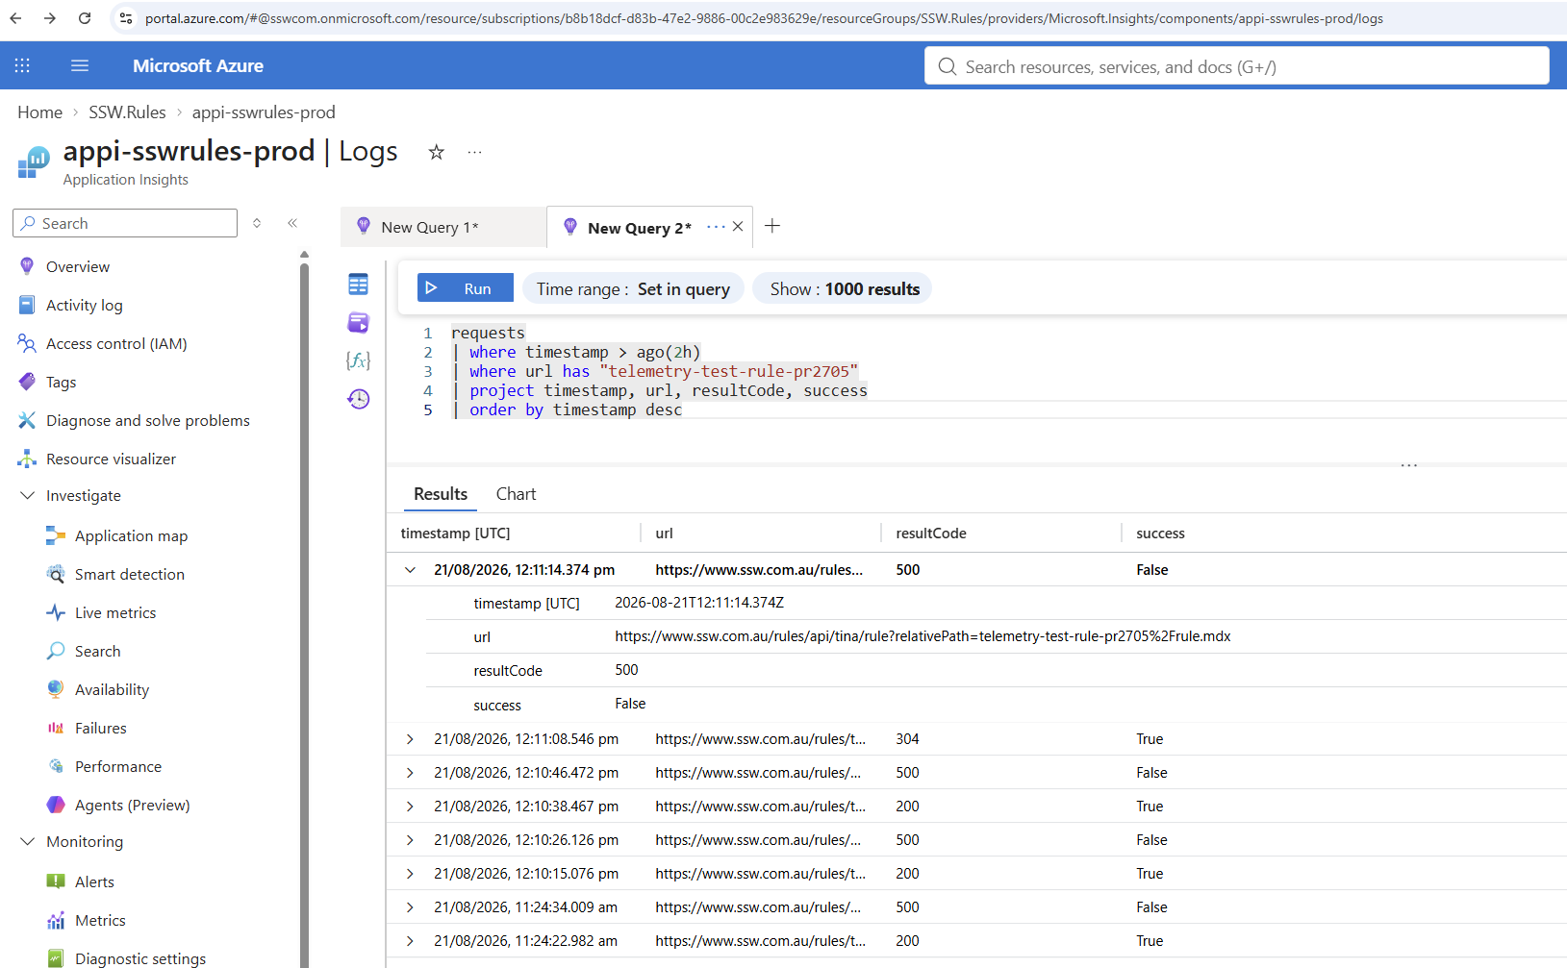
Task: Open the Tables schema panel icon
Action: click(x=359, y=285)
